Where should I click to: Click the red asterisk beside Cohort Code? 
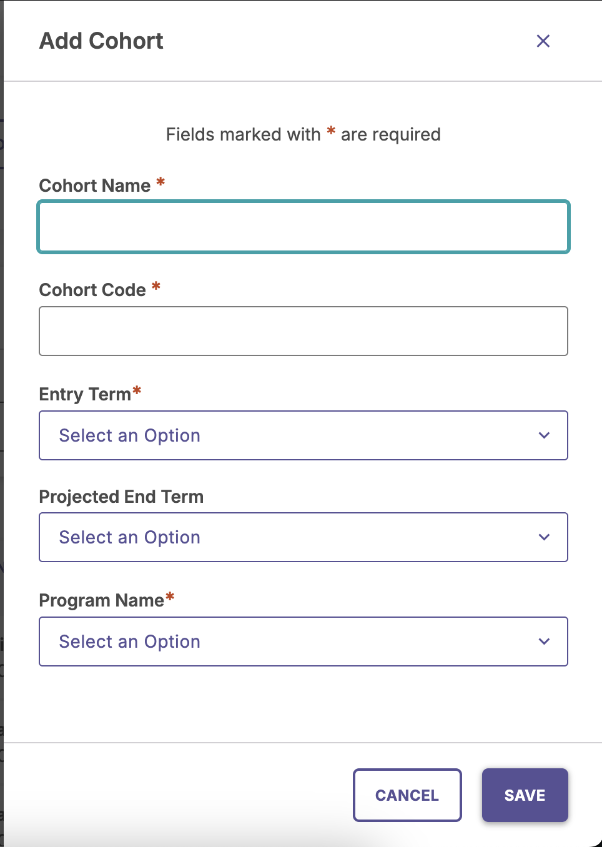[156, 286]
